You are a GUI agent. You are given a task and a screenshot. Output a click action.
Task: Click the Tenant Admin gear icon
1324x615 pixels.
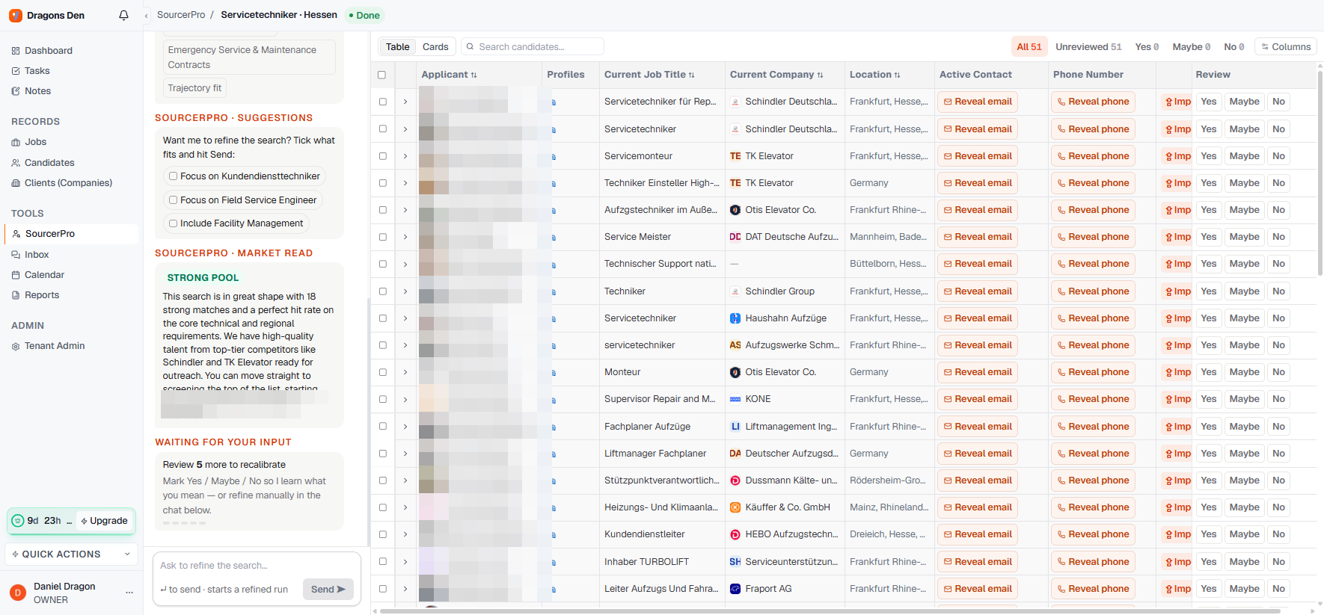(x=16, y=346)
